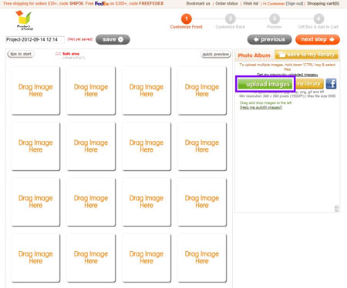Click Order status link
The image size is (347, 288).
point(227,4)
